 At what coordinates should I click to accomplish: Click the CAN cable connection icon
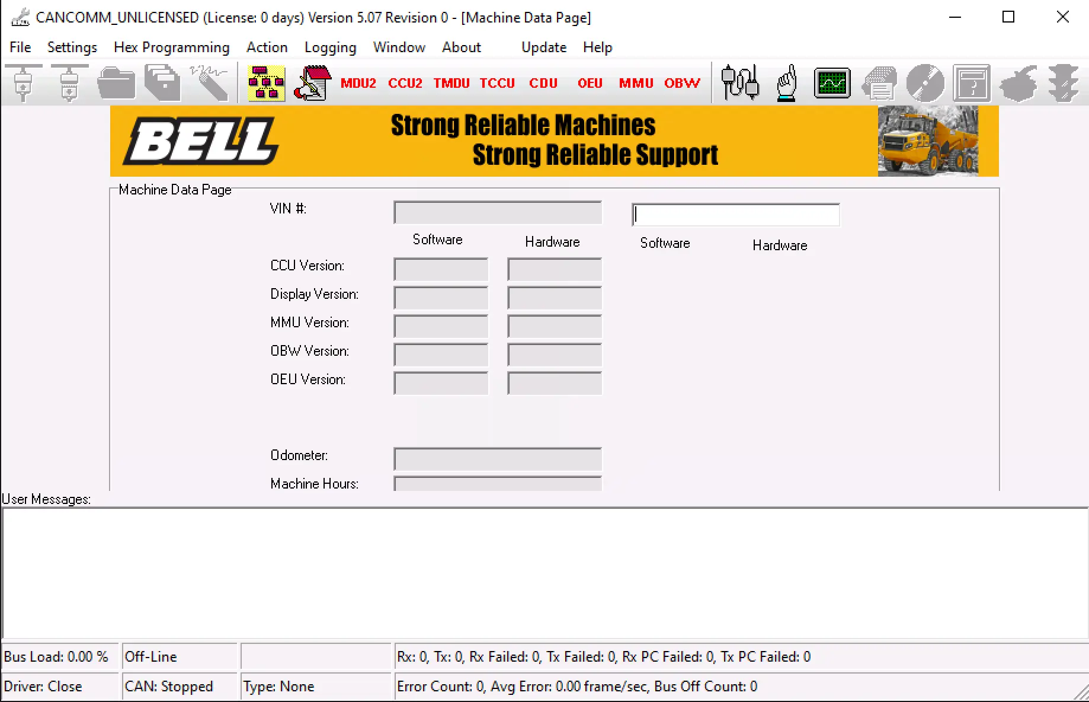click(x=739, y=83)
